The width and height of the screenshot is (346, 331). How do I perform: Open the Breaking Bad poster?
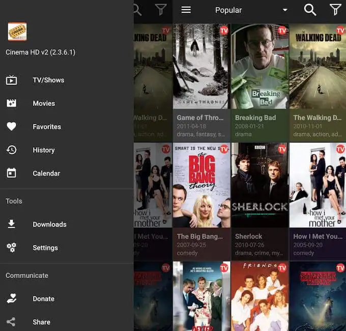(259, 66)
